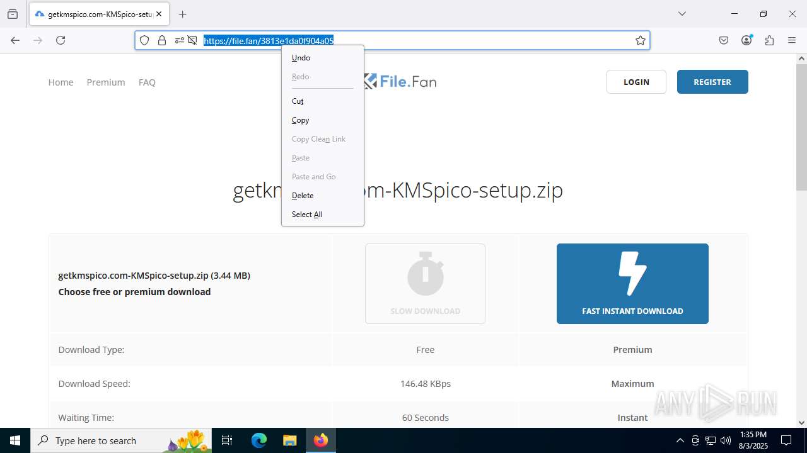Open the tracking protection shield icon
Viewport: 807px width, 453px height.
(x=144, y=40)
